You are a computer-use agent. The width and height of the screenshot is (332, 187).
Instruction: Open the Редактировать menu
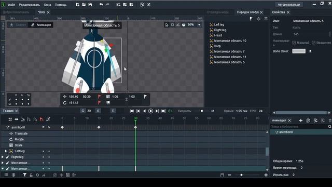29,5
